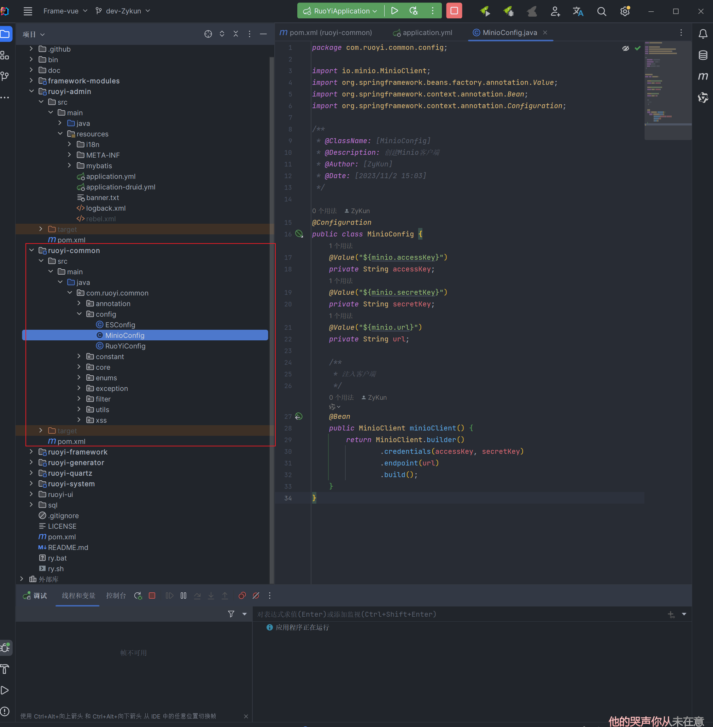Select opened file in project tree

click(x=208, y=34)
